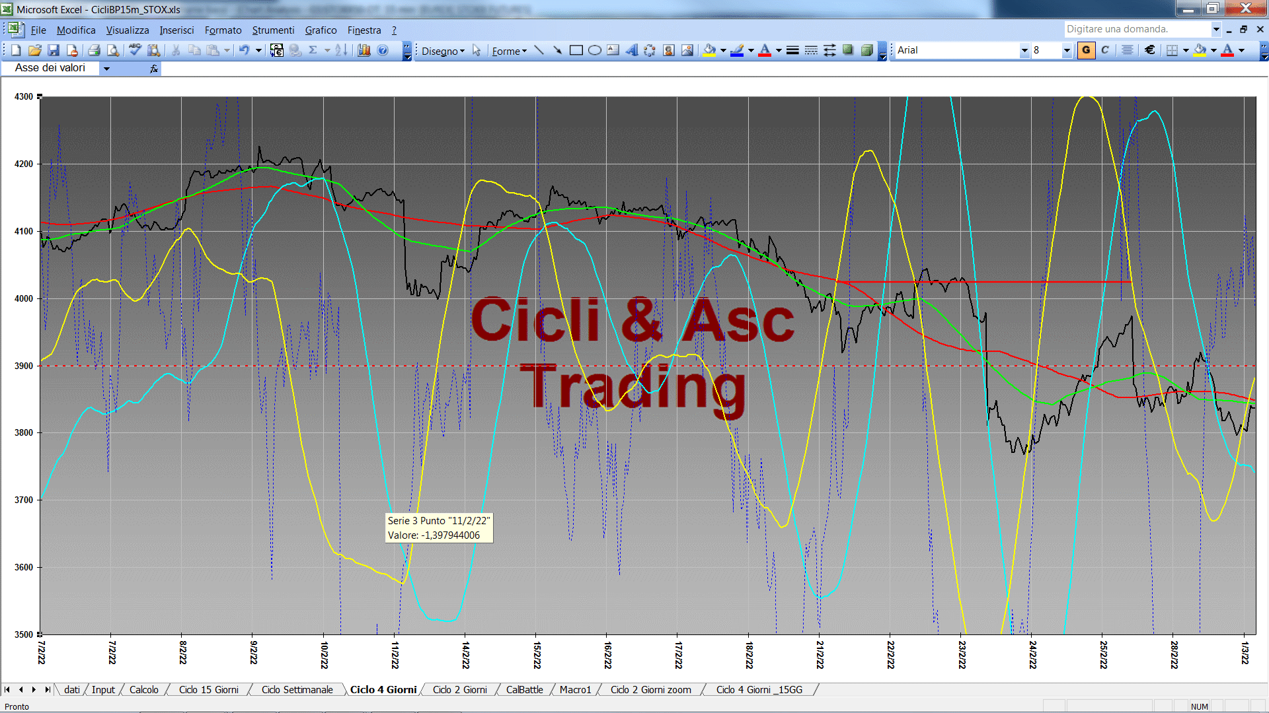Open the Visualizza menu
Image resolution: width=1269 pixels, height=713 pixels.
coord(128,30)
